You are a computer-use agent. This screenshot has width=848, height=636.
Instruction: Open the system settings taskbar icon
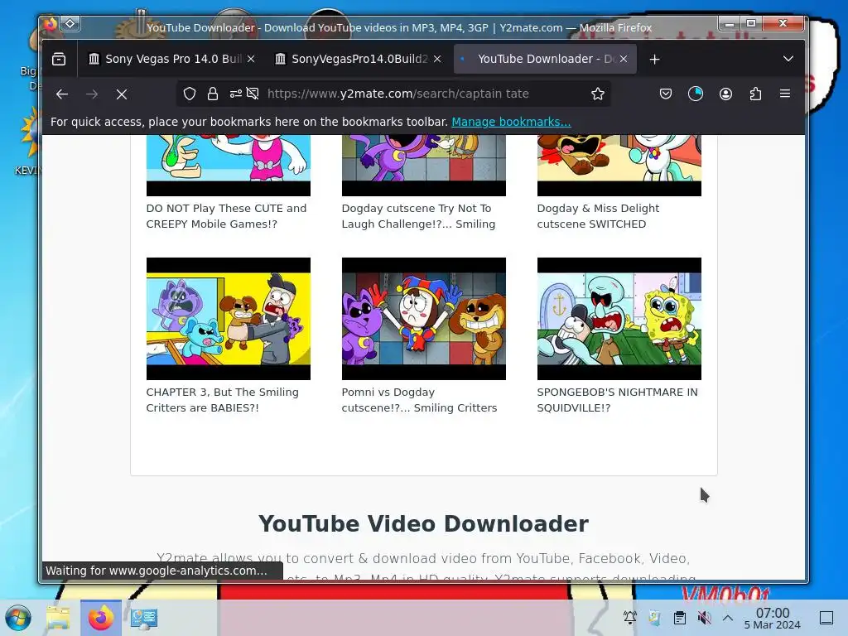click(144, 618)
